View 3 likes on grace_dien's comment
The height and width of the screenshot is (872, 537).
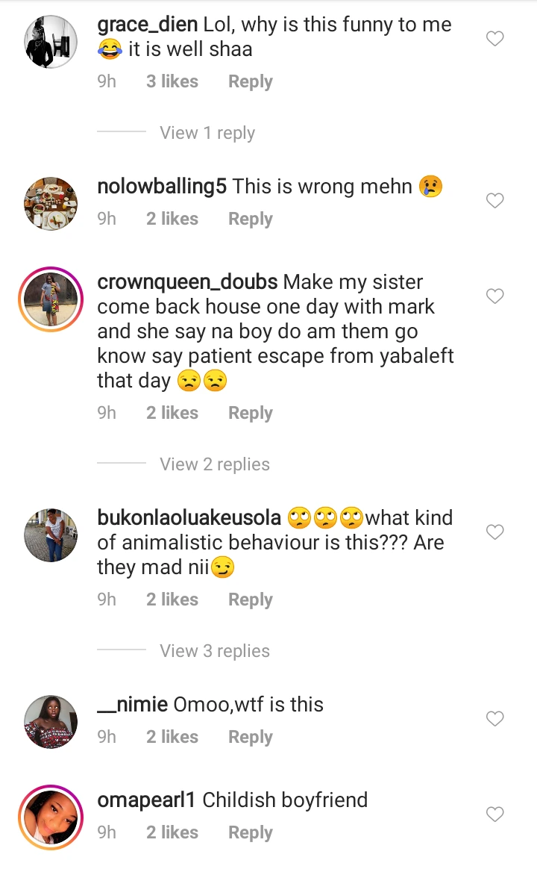click(x=172, y=81)
